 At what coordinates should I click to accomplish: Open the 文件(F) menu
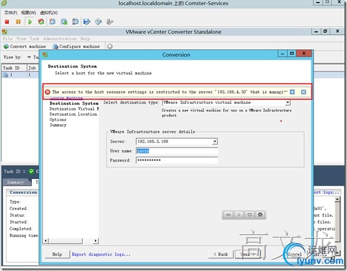click(11, 12)
